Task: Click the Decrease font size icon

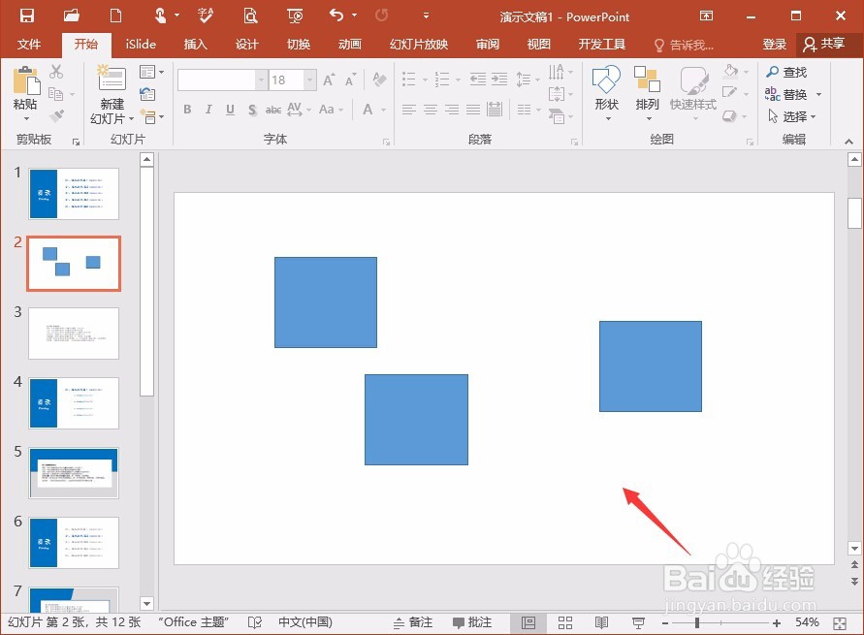Action: [x=350, y=79]
